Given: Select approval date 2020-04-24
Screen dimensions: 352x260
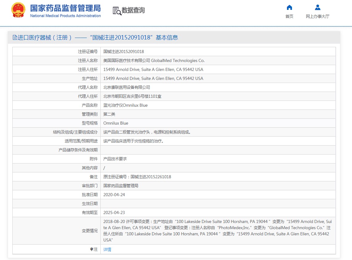Looking at the screenshot, I should [x=114, y=195].
